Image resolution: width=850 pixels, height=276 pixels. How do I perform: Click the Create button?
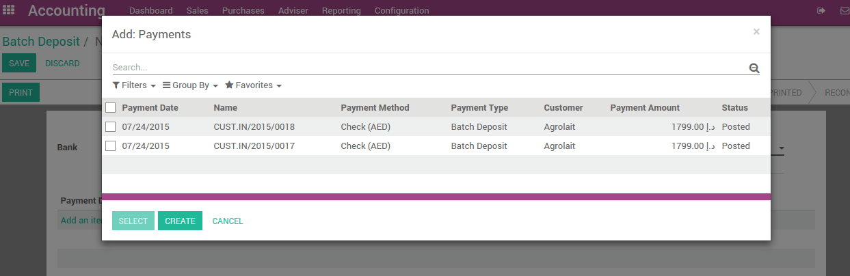[x=180, y=221]
